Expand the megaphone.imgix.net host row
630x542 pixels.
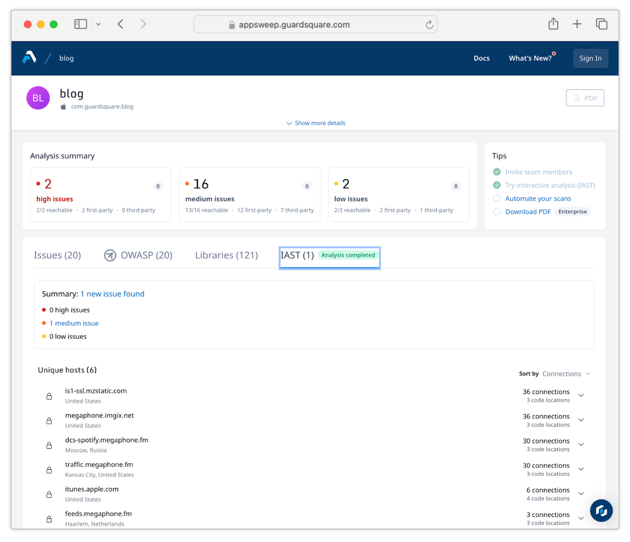(x=581, y=420)
